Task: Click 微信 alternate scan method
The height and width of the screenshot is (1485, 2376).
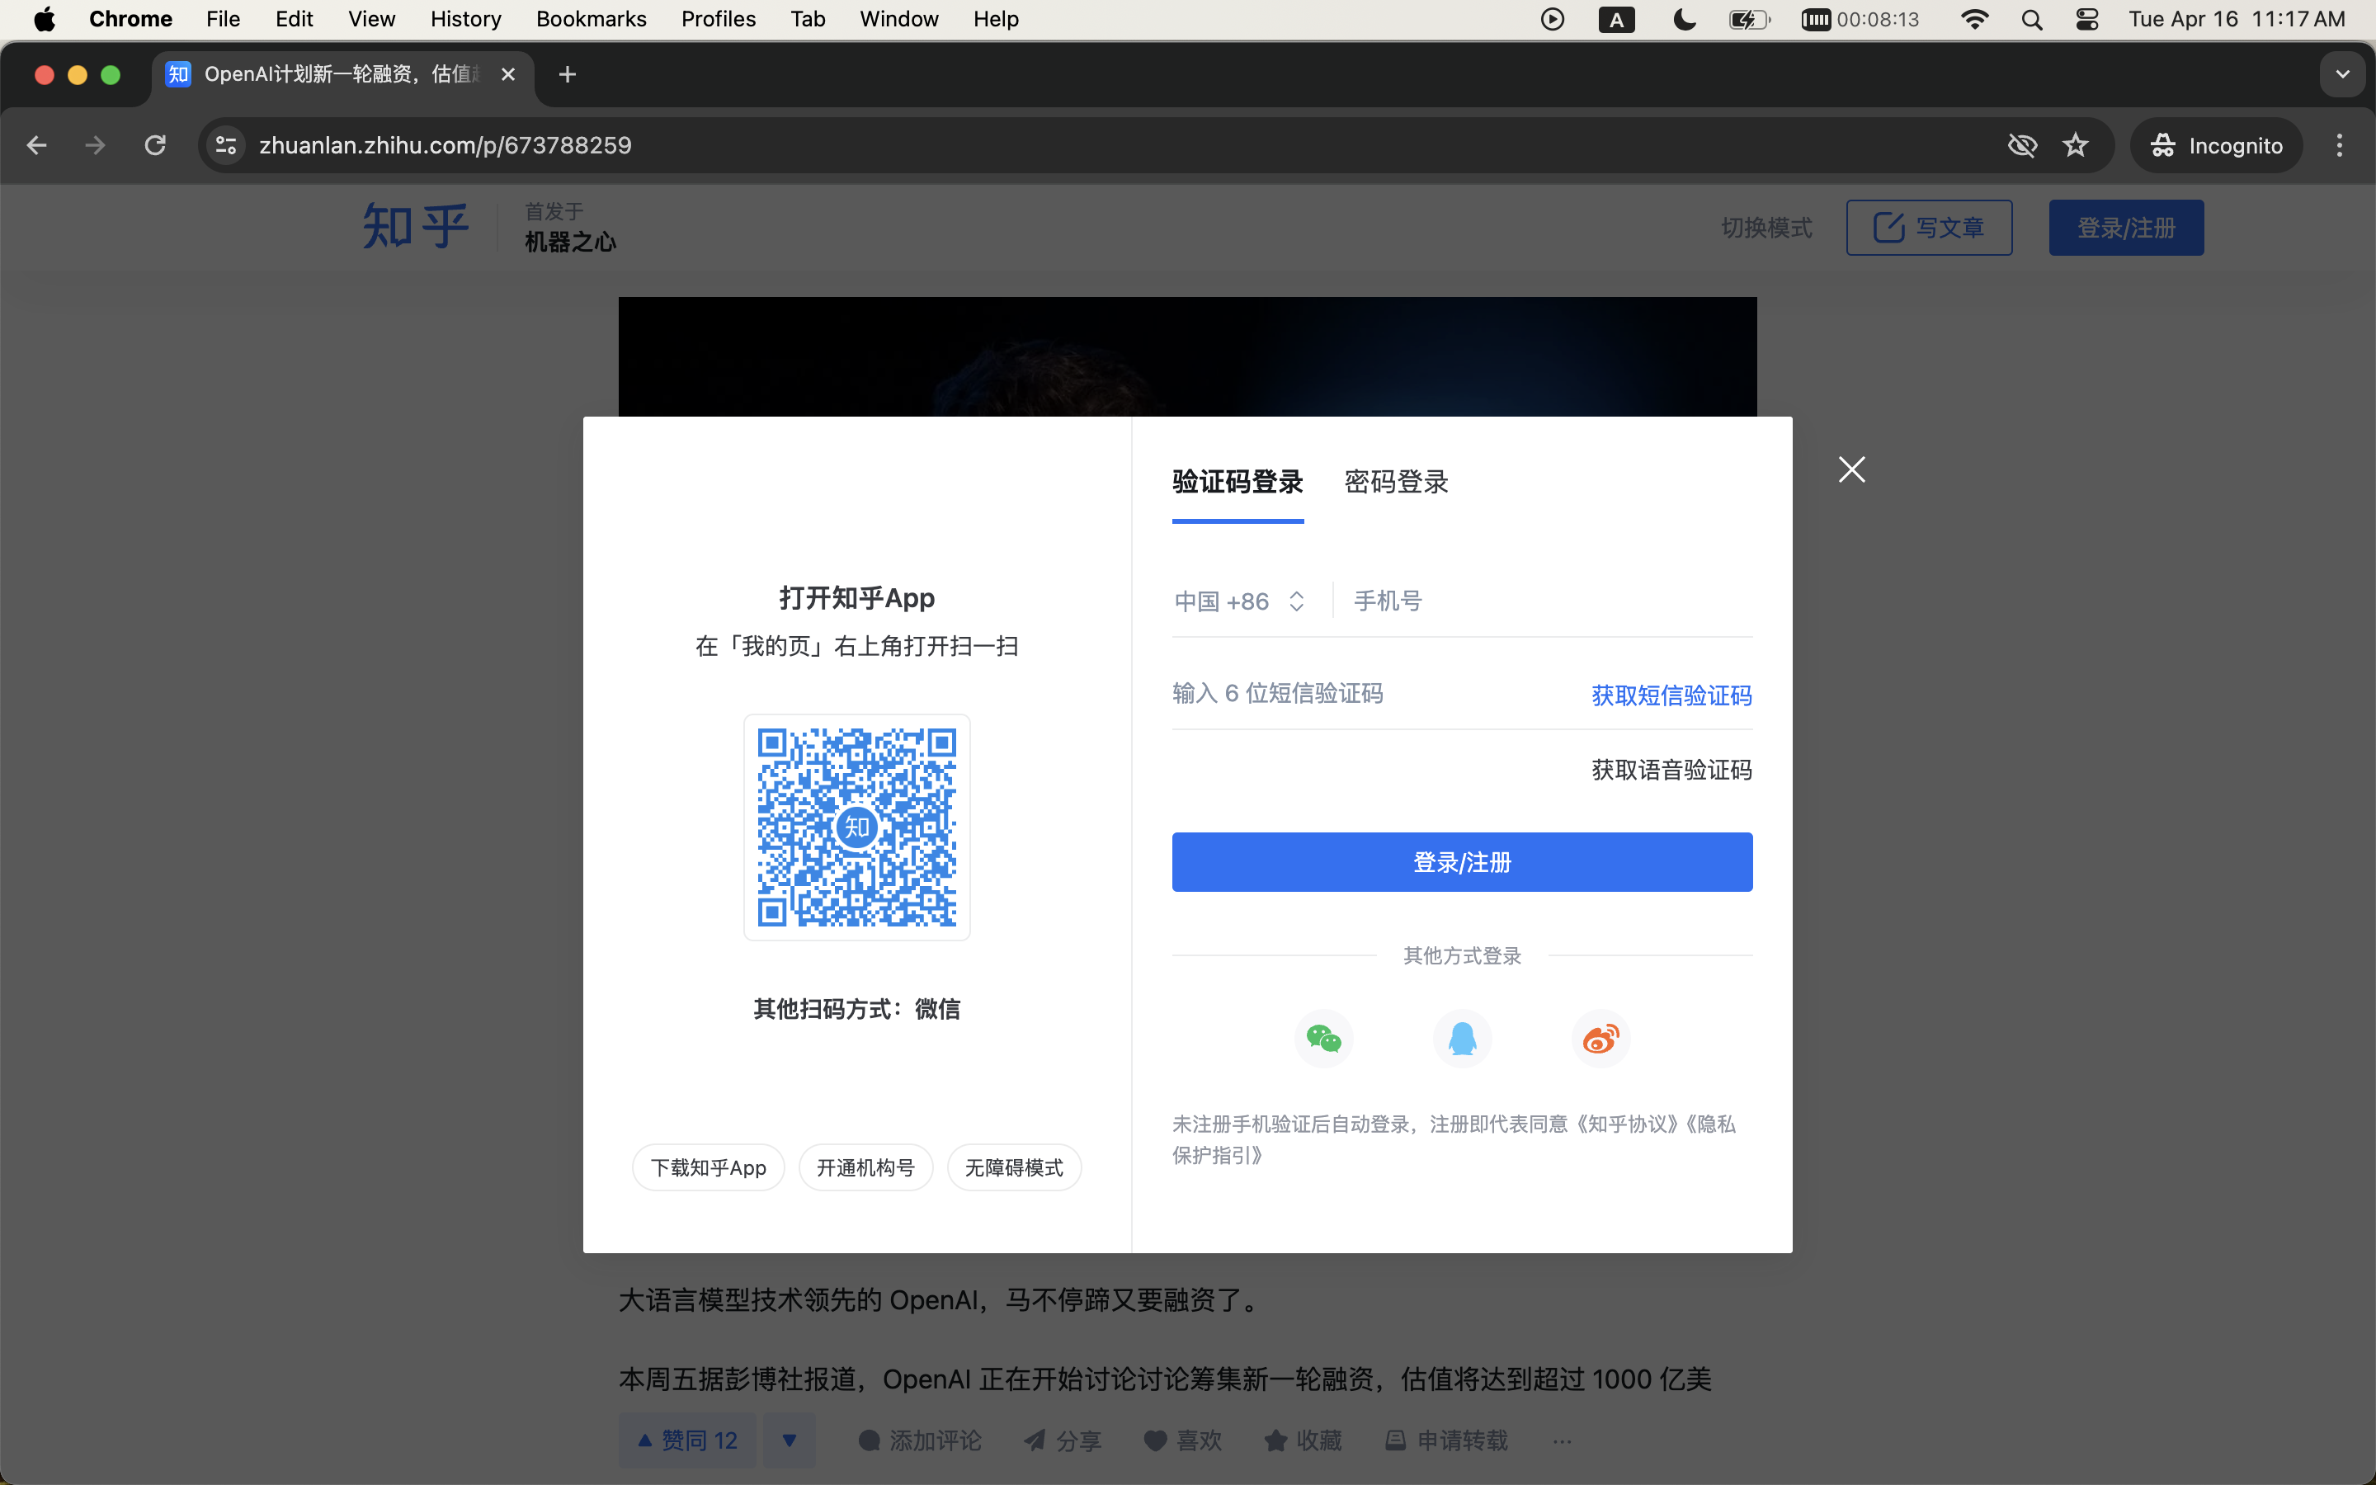Action: [938, 1009]
